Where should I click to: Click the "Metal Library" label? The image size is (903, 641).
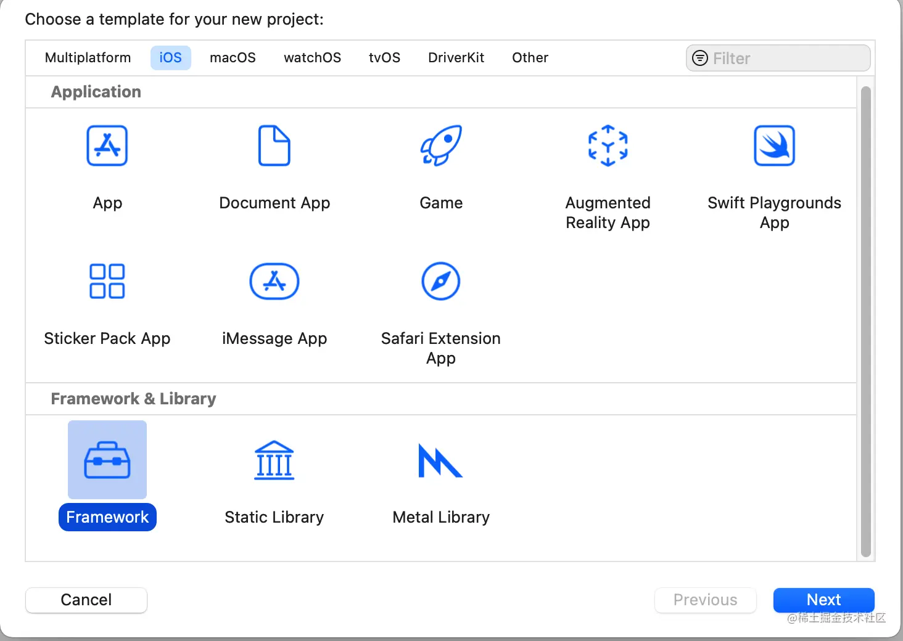[441, 517]
